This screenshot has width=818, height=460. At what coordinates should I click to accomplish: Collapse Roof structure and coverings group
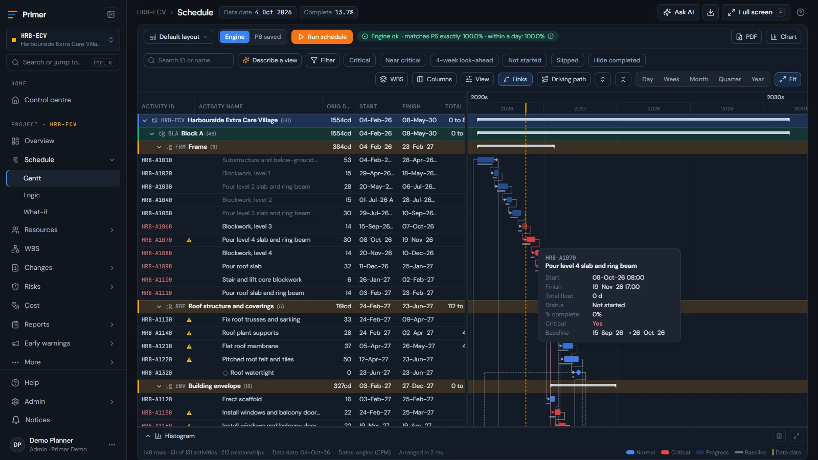pos(159,306)
